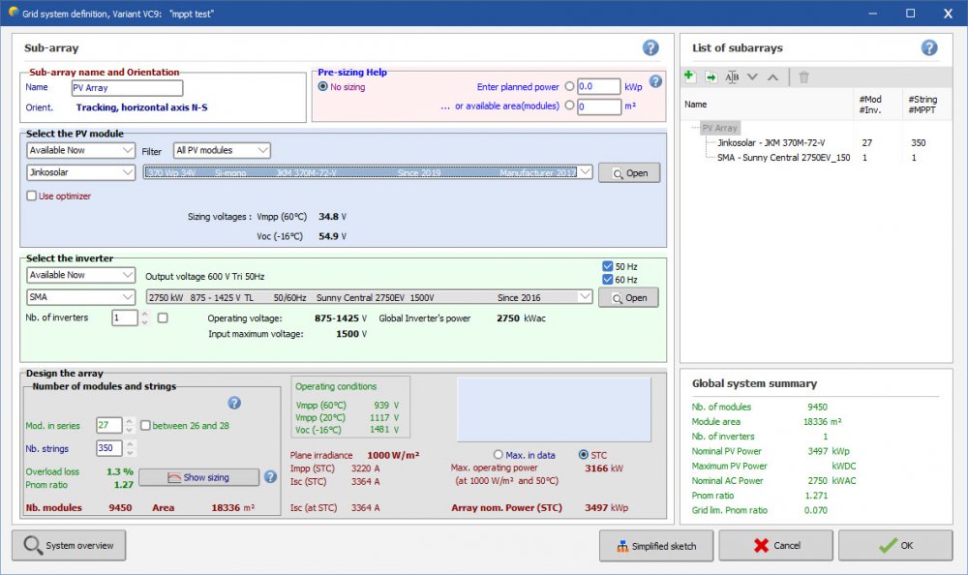Image resolution: width=968 pixels, height=575 pixels.
Task: Select the Enter planned power radio option
Action: point(569,87)
